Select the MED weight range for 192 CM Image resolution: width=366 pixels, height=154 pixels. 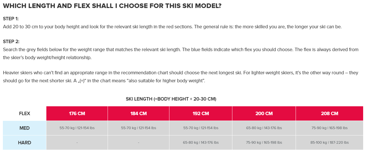pyautogui.click(x=201, y=128)
